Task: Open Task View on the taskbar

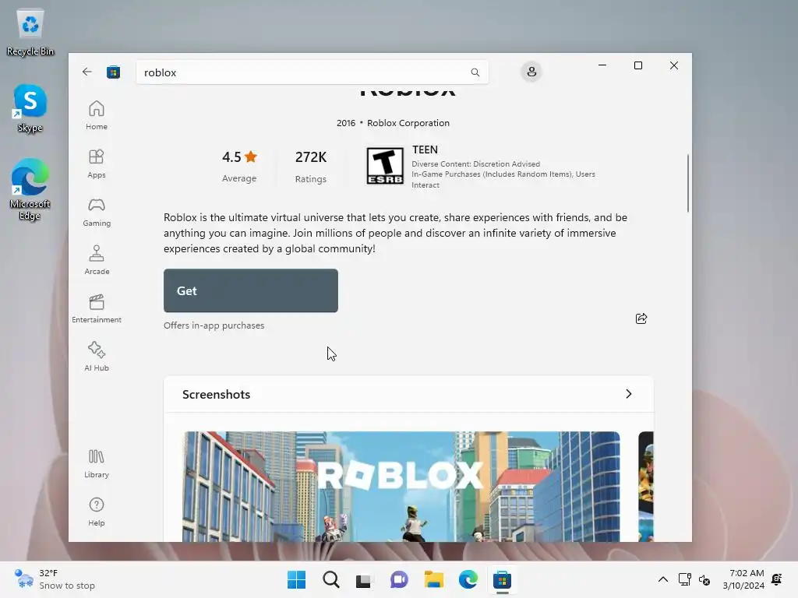Action: point(365,579)
